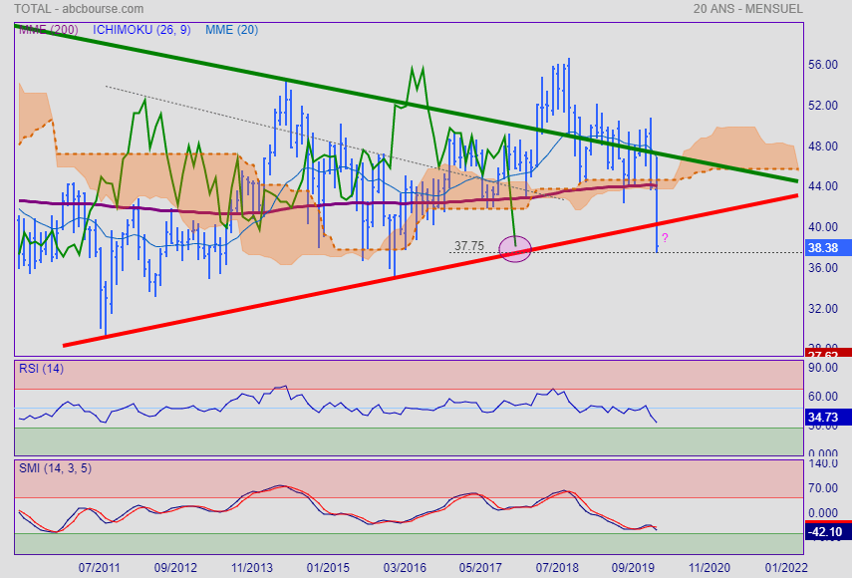Click the 05/2017 date axis label
The height and width of the screenshot is (578, 852).
[x=480, y=568]
